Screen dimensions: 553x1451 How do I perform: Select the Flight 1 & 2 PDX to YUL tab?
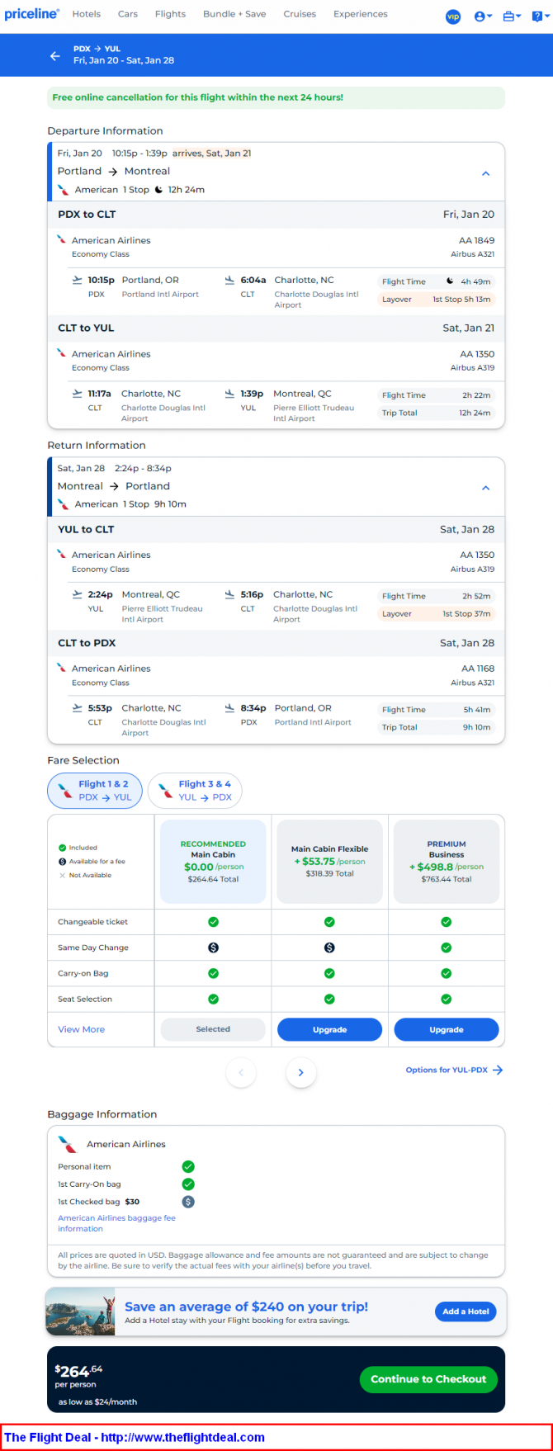tap(95, 791)
